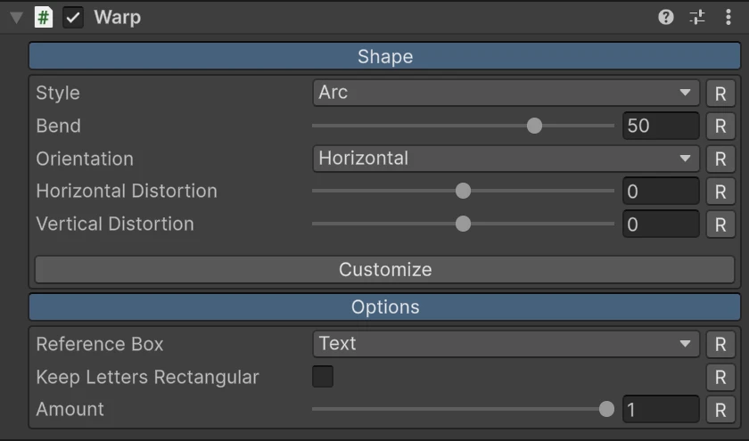Click the Horizontal Distortion label
The width and height of the screenshot is (749, 441).
(x=127, y=191)
